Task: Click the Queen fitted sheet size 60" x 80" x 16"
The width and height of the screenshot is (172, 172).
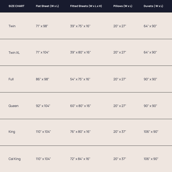Action: [x=81, y=106]
